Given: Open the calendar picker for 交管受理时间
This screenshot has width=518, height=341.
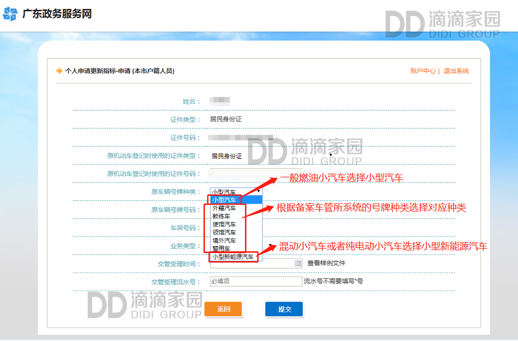Looking at the screenshot, I should (x=297, y=263).
